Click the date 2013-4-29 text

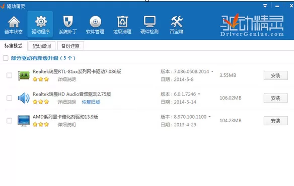coord(185,125)
